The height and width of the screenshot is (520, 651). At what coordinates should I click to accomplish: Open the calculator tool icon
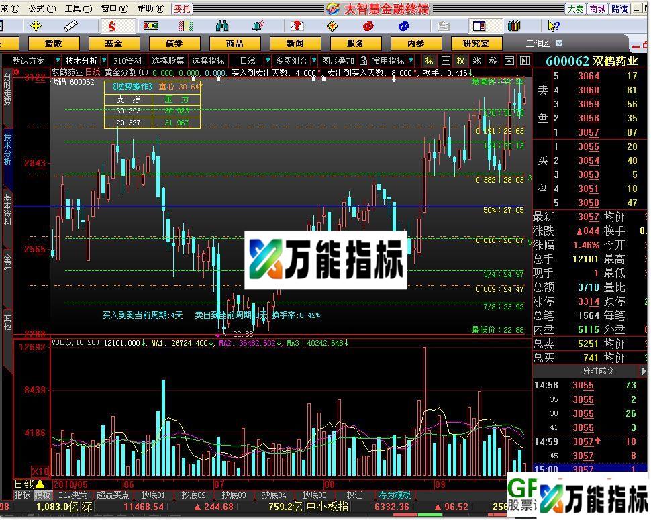[443, 25]
